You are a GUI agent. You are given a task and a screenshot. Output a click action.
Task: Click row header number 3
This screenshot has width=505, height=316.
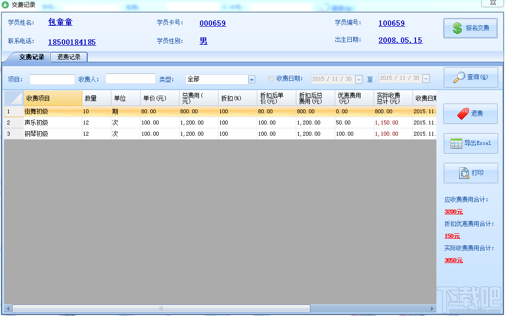pos(14,134)
